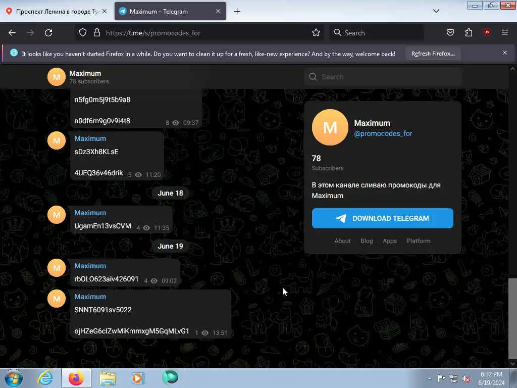Click the promo code text n0df6m9g0v9i4t8

point(102,121)
